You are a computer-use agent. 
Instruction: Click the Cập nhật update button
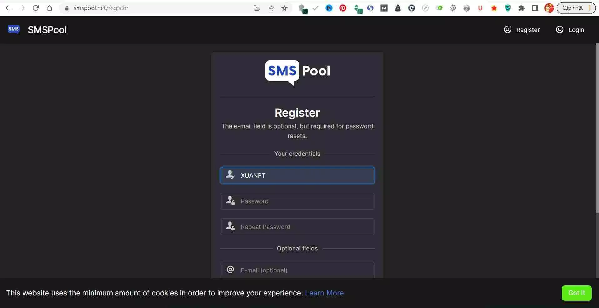coord(572,8)
